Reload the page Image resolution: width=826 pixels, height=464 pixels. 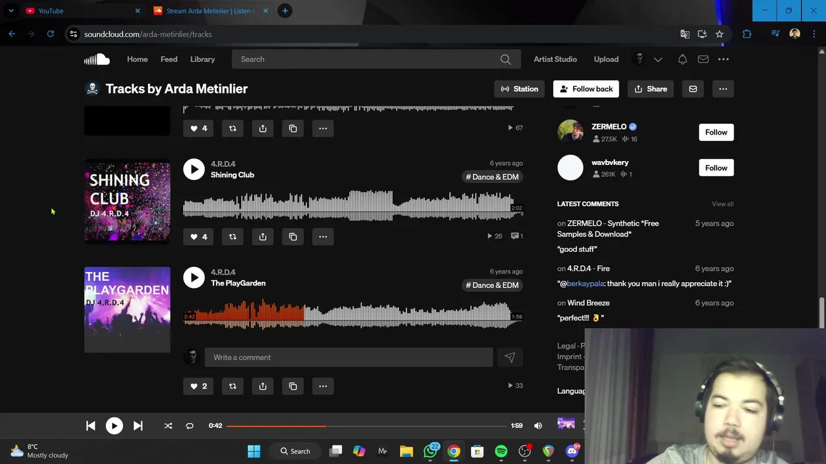coord(50,34)
